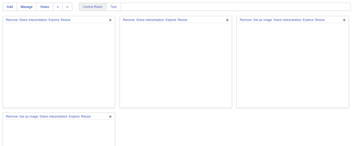Click the move handle icon of the top-left widget
The width and height of the screenshot is (353, 146).
click(x=110, y=20)
